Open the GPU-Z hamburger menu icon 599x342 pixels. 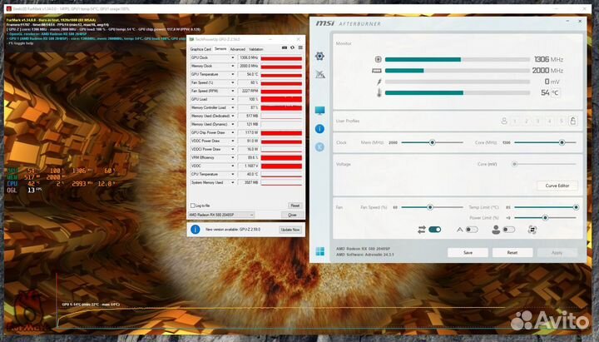[x=300, y=47]
